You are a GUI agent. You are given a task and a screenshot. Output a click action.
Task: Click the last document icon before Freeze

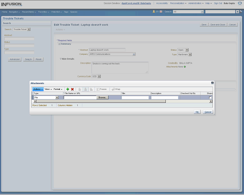(x=91, y=89)
